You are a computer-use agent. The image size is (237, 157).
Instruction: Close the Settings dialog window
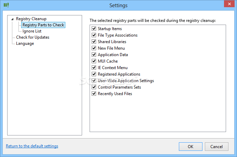click(229, 4)
